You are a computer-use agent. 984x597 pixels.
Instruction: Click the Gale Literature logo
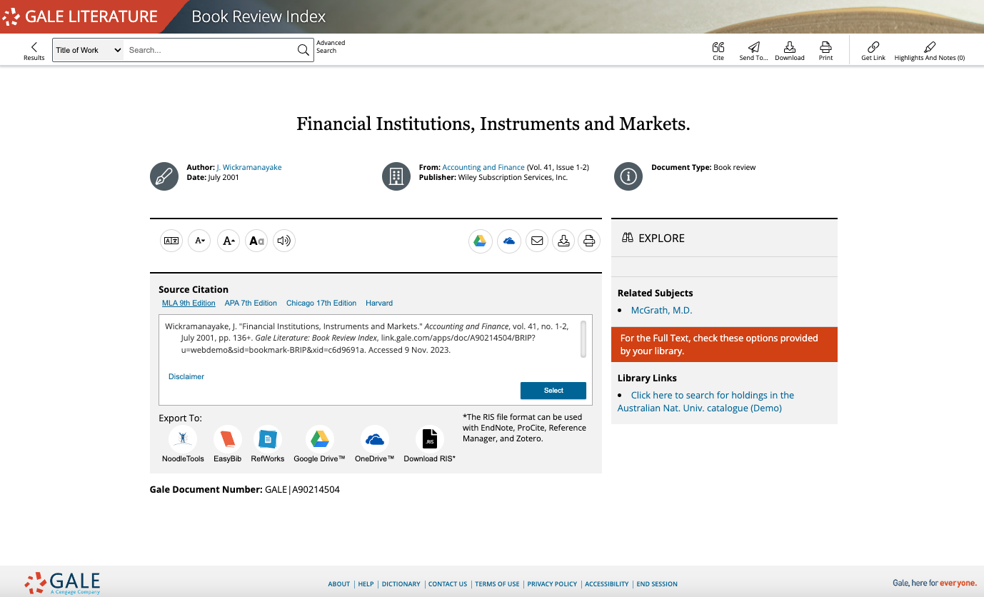pos(80,16)
